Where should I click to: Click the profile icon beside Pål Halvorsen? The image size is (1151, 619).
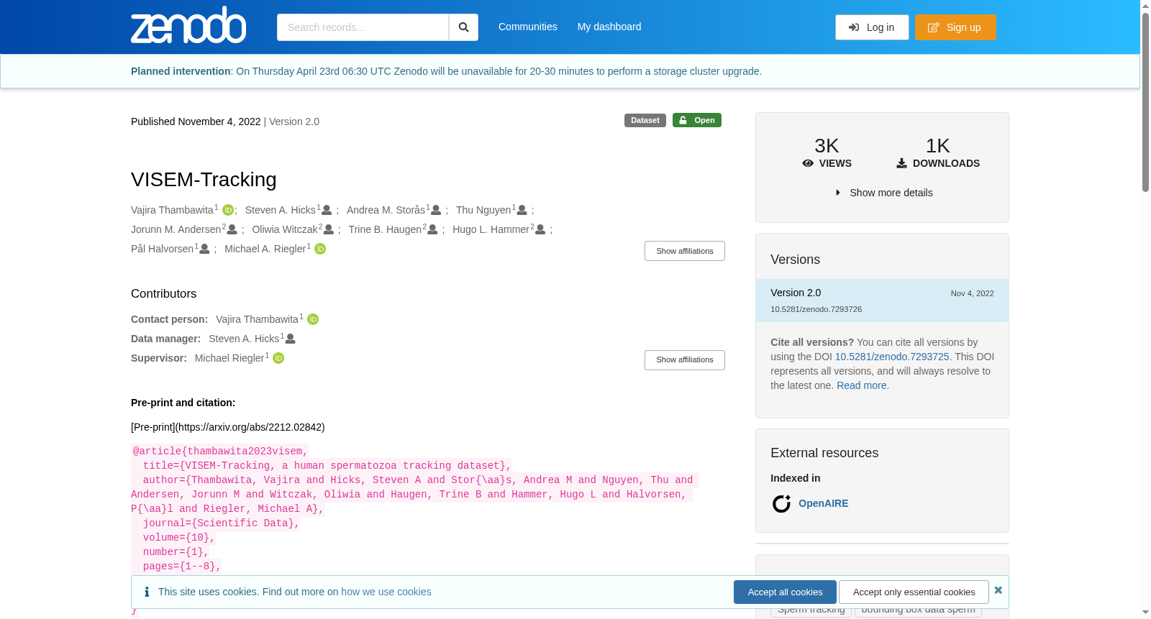pos(205,249)
